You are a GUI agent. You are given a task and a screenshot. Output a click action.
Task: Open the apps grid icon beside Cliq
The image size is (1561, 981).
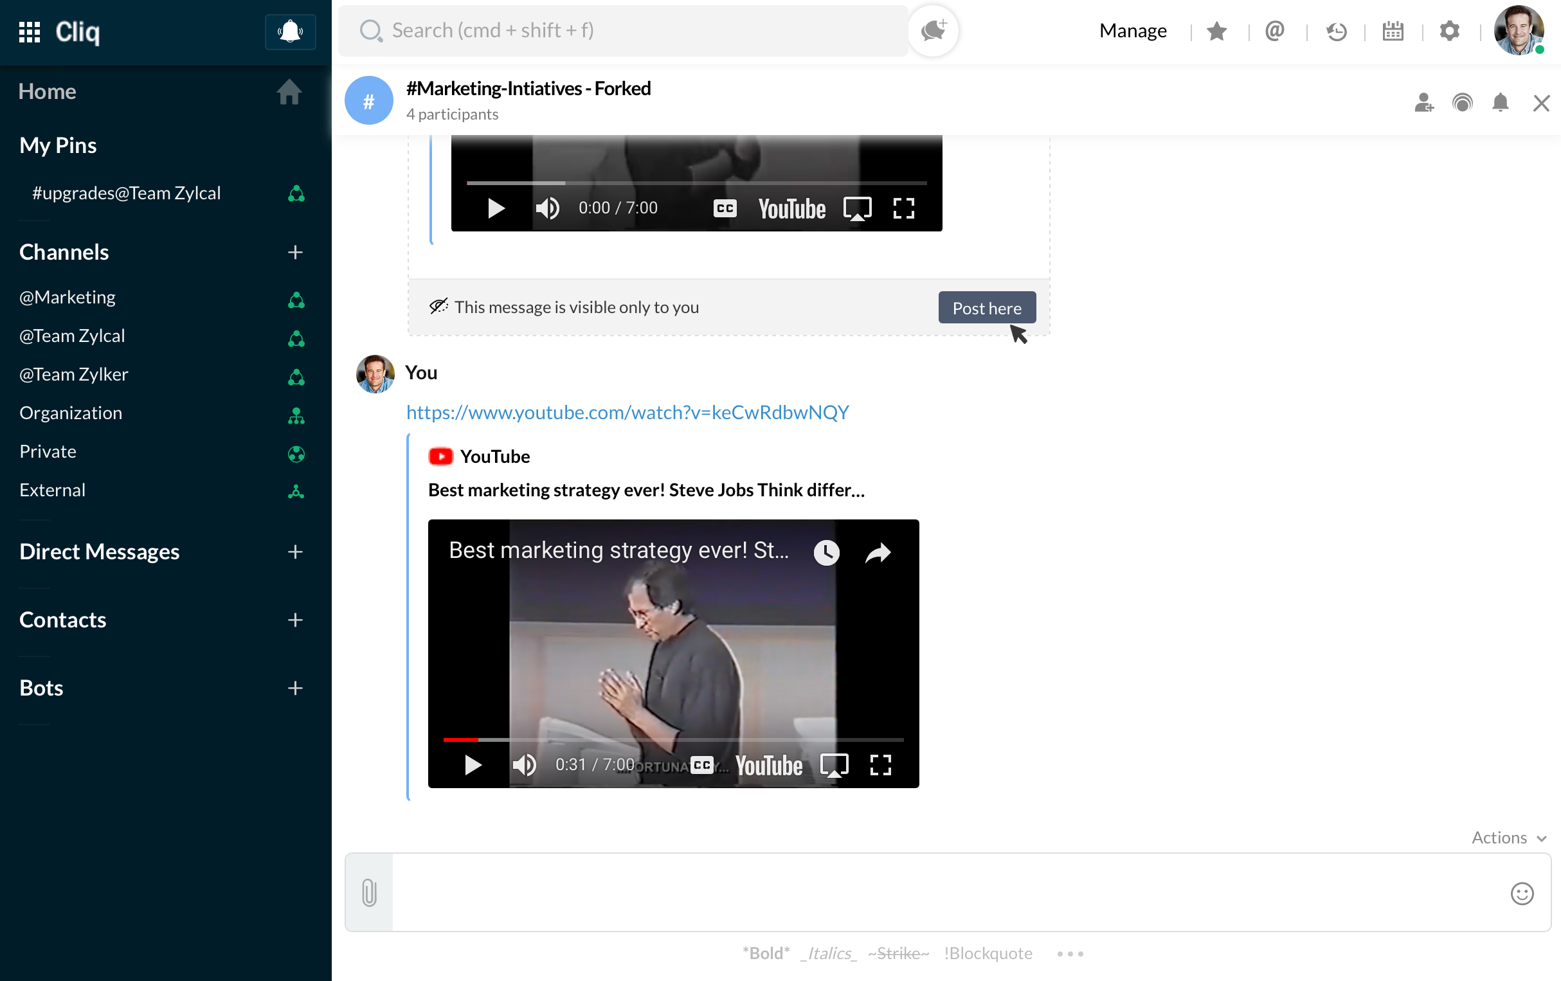[30, 31]
